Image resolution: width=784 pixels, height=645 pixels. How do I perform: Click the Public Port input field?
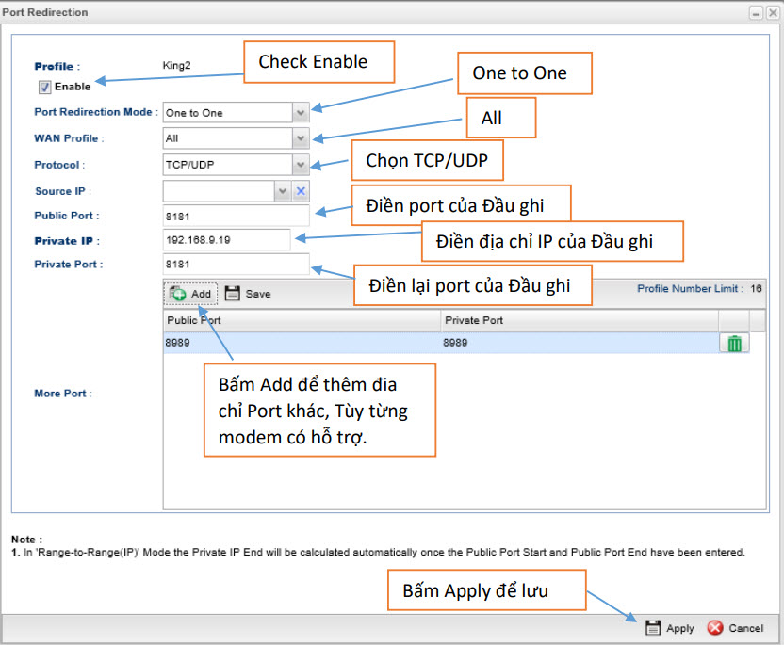pyautogui.click(x=236, y=216)
